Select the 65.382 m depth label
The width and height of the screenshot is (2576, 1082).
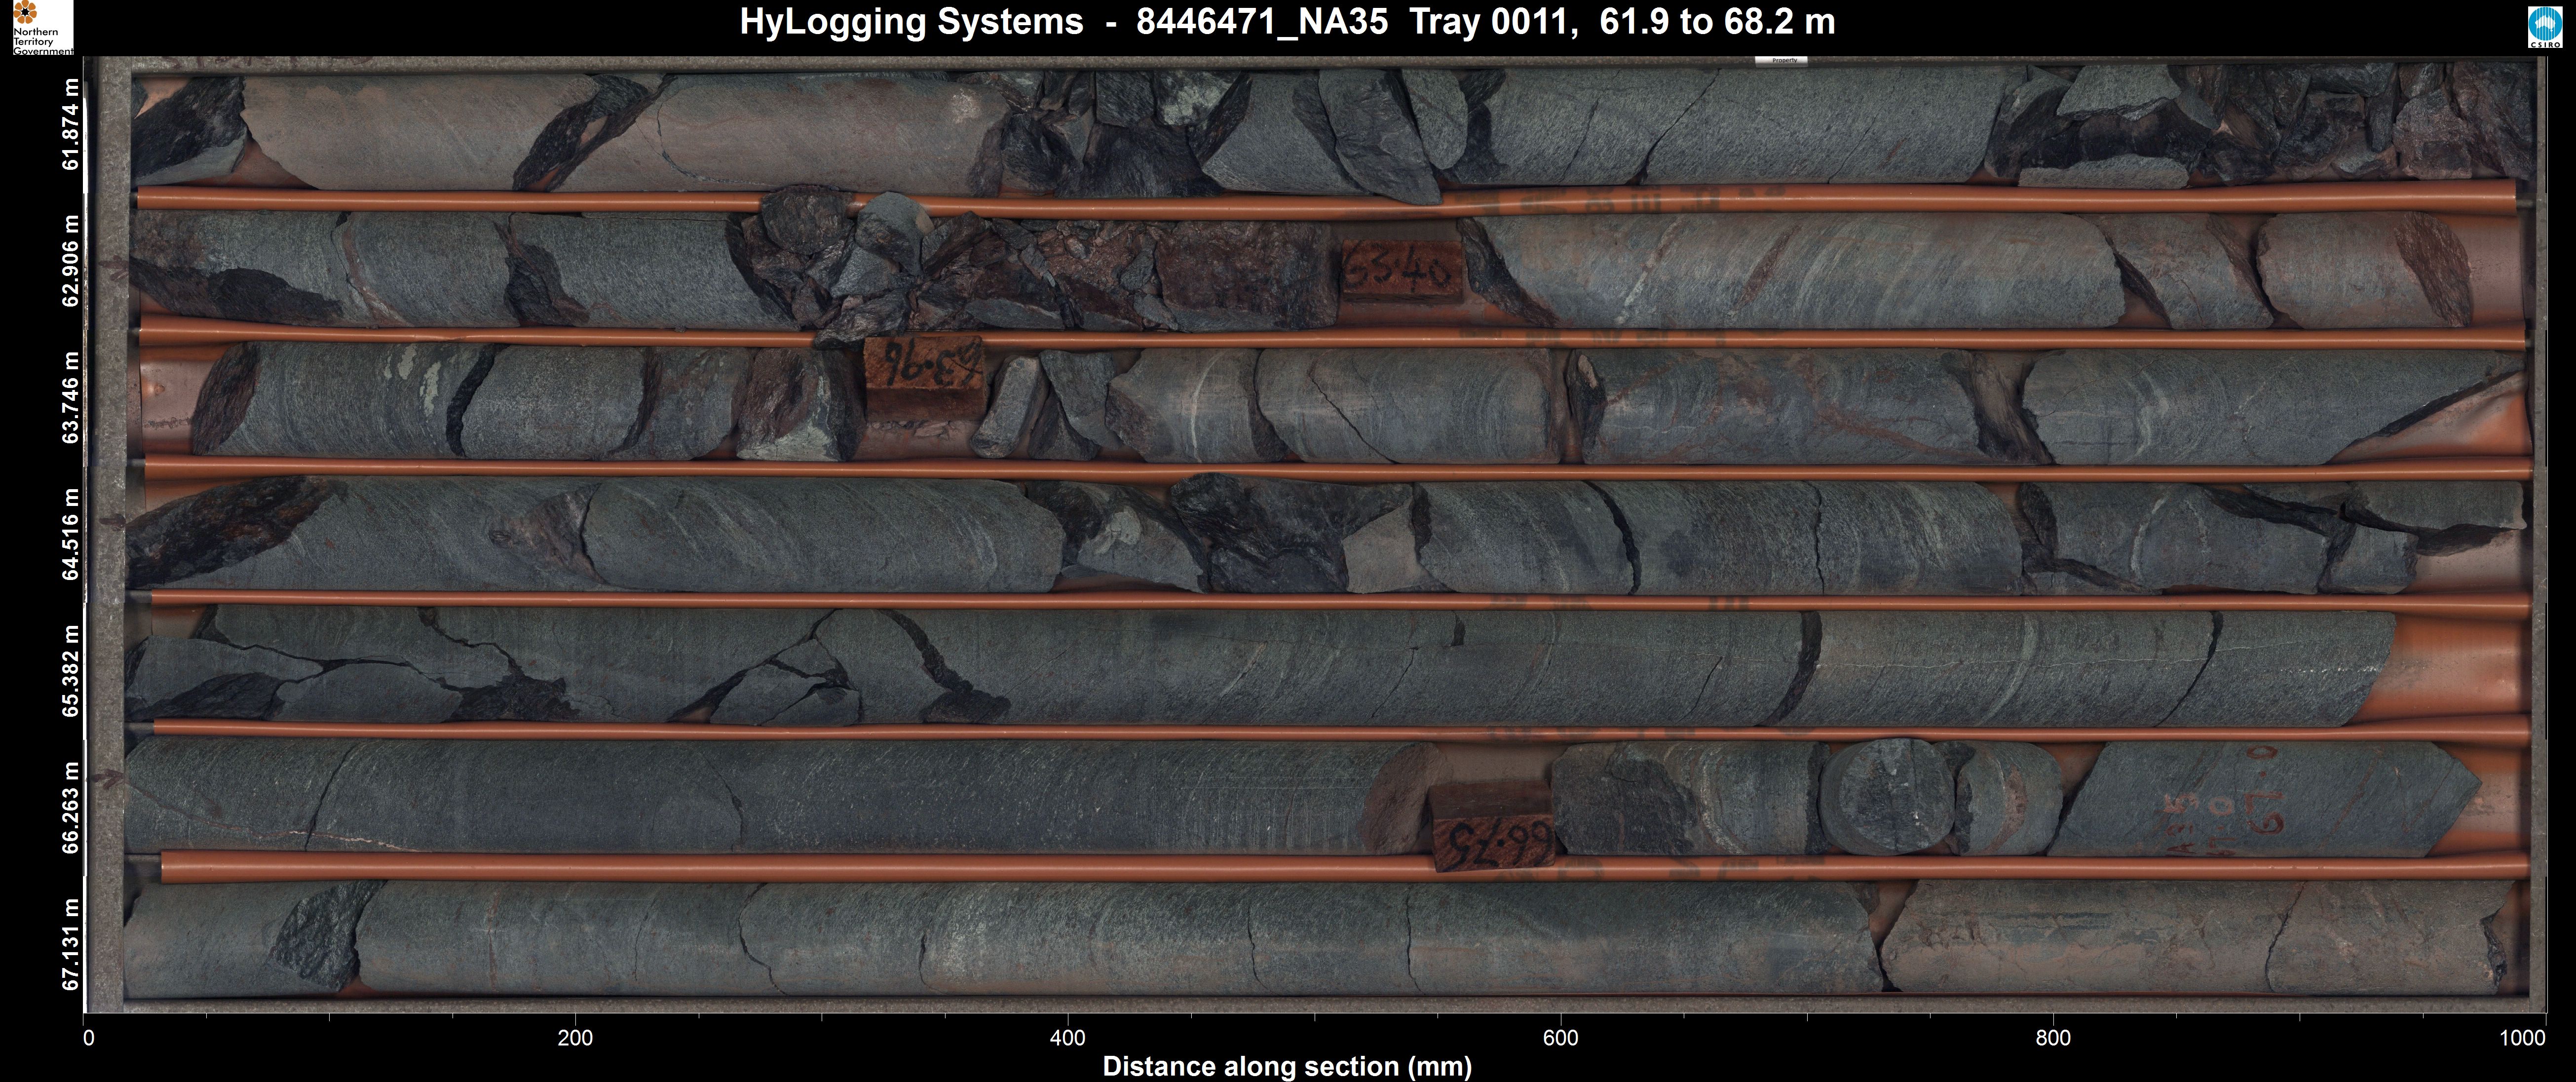click(70, 670)
